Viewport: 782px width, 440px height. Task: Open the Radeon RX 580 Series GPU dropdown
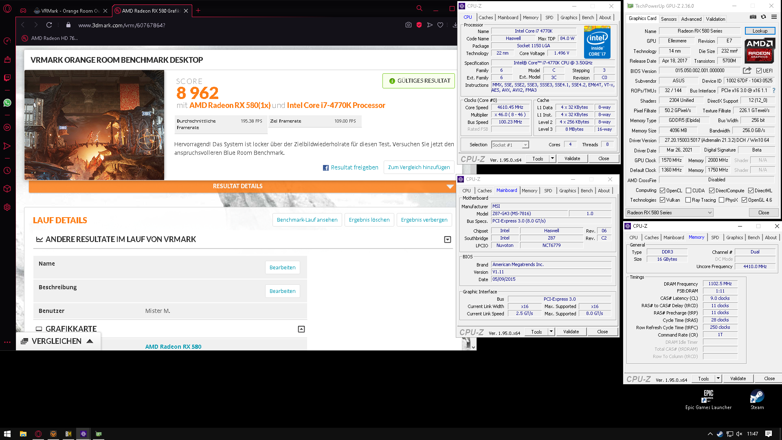point(669,213)
